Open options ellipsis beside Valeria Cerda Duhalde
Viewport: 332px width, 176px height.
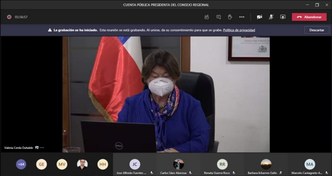42,148
